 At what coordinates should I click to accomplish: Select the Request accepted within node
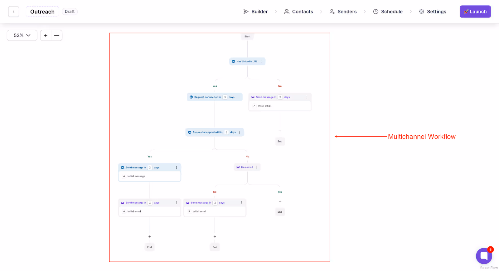point(215,132)
